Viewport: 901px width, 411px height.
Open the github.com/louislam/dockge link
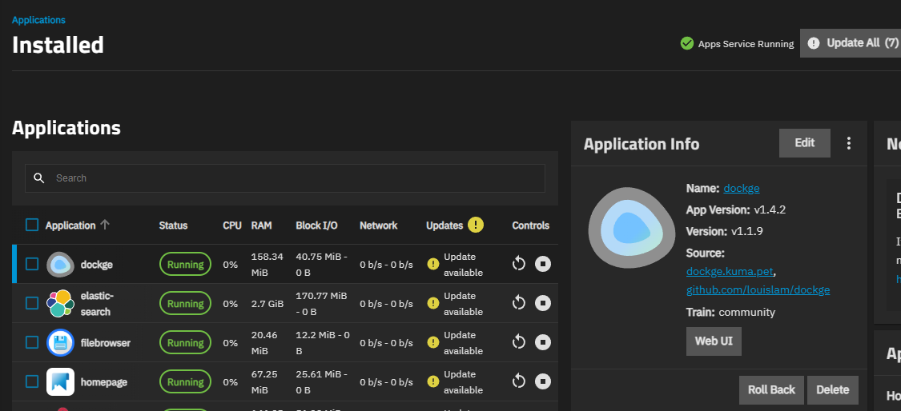coord(758,290)
